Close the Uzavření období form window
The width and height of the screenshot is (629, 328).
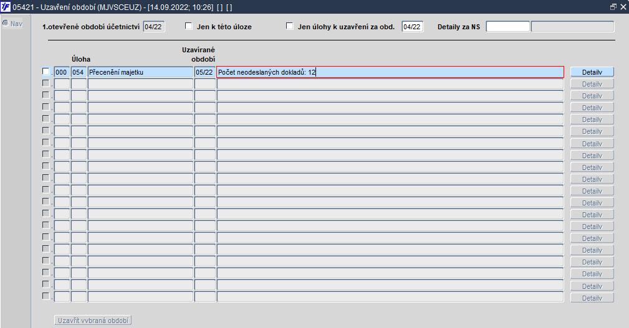[623, 7]
